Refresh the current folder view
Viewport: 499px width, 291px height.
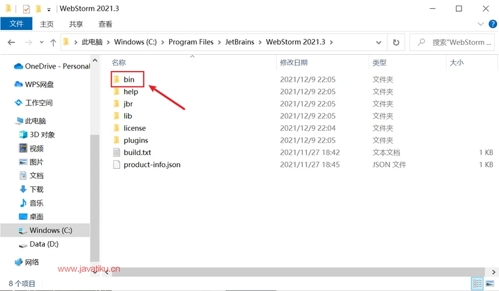point(396,42)
